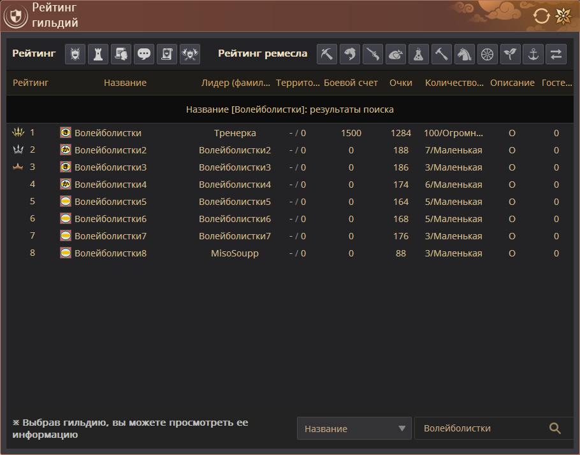Click the chess rook ranking icon

click(98, 54)
